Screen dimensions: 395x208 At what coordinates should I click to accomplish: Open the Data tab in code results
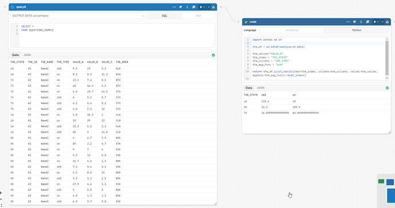[x=248, y=88]
